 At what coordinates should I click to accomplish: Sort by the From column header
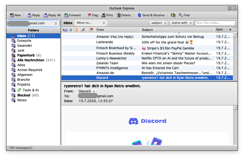click(117, 30)
